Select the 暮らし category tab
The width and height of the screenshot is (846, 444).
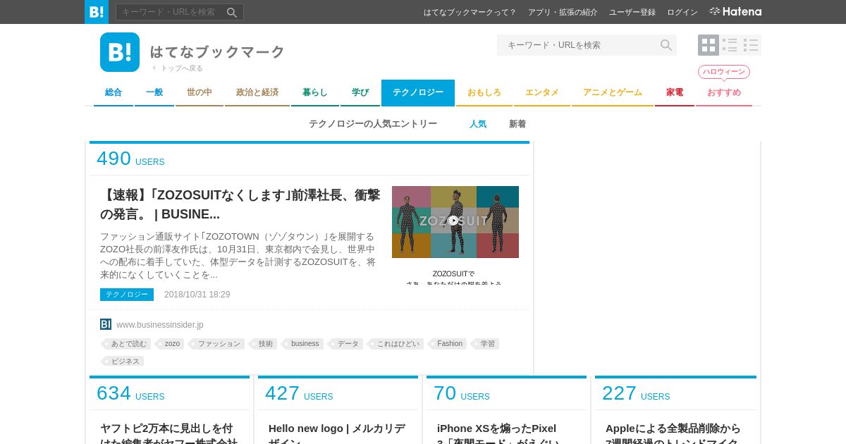point(315,92)
